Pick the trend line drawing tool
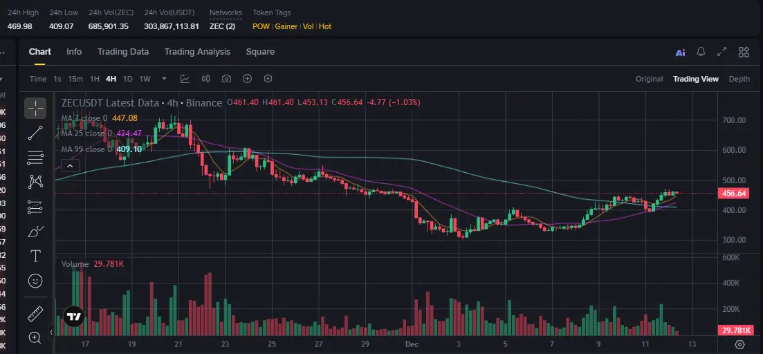Viewport: 763px width, 354px height. [35, 133]
